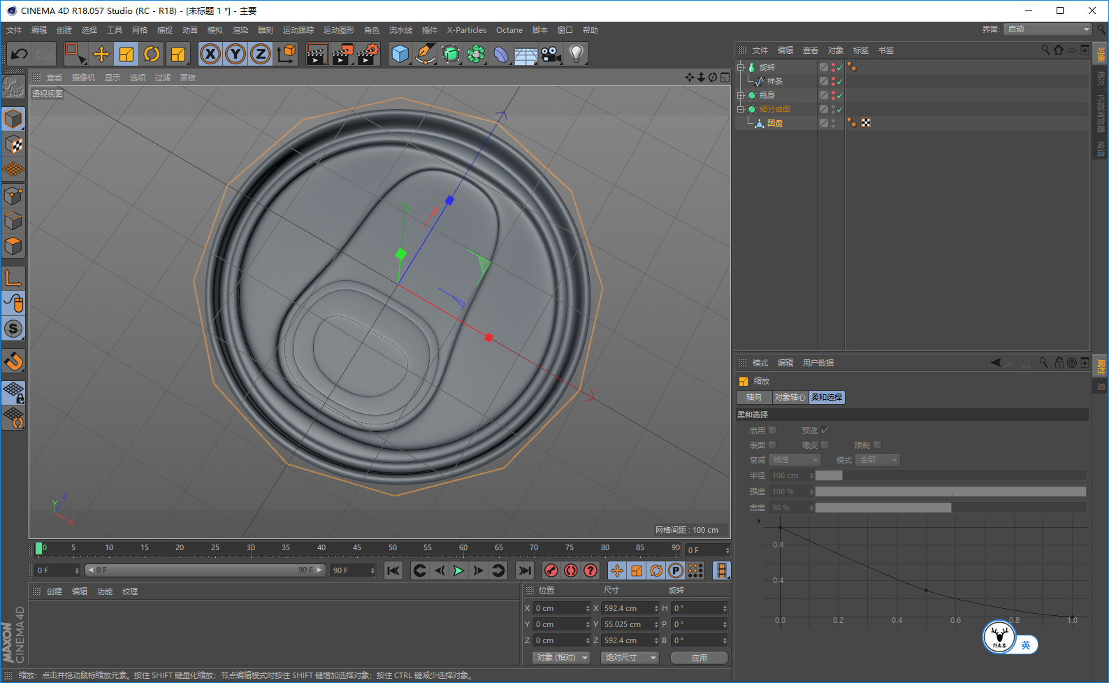Click the Undo arrow icon
Screen dimensions: 1109x683
click(19, 54)
